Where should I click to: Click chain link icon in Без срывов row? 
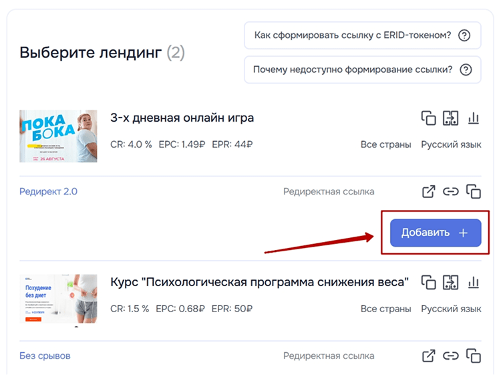coord(450,356)
